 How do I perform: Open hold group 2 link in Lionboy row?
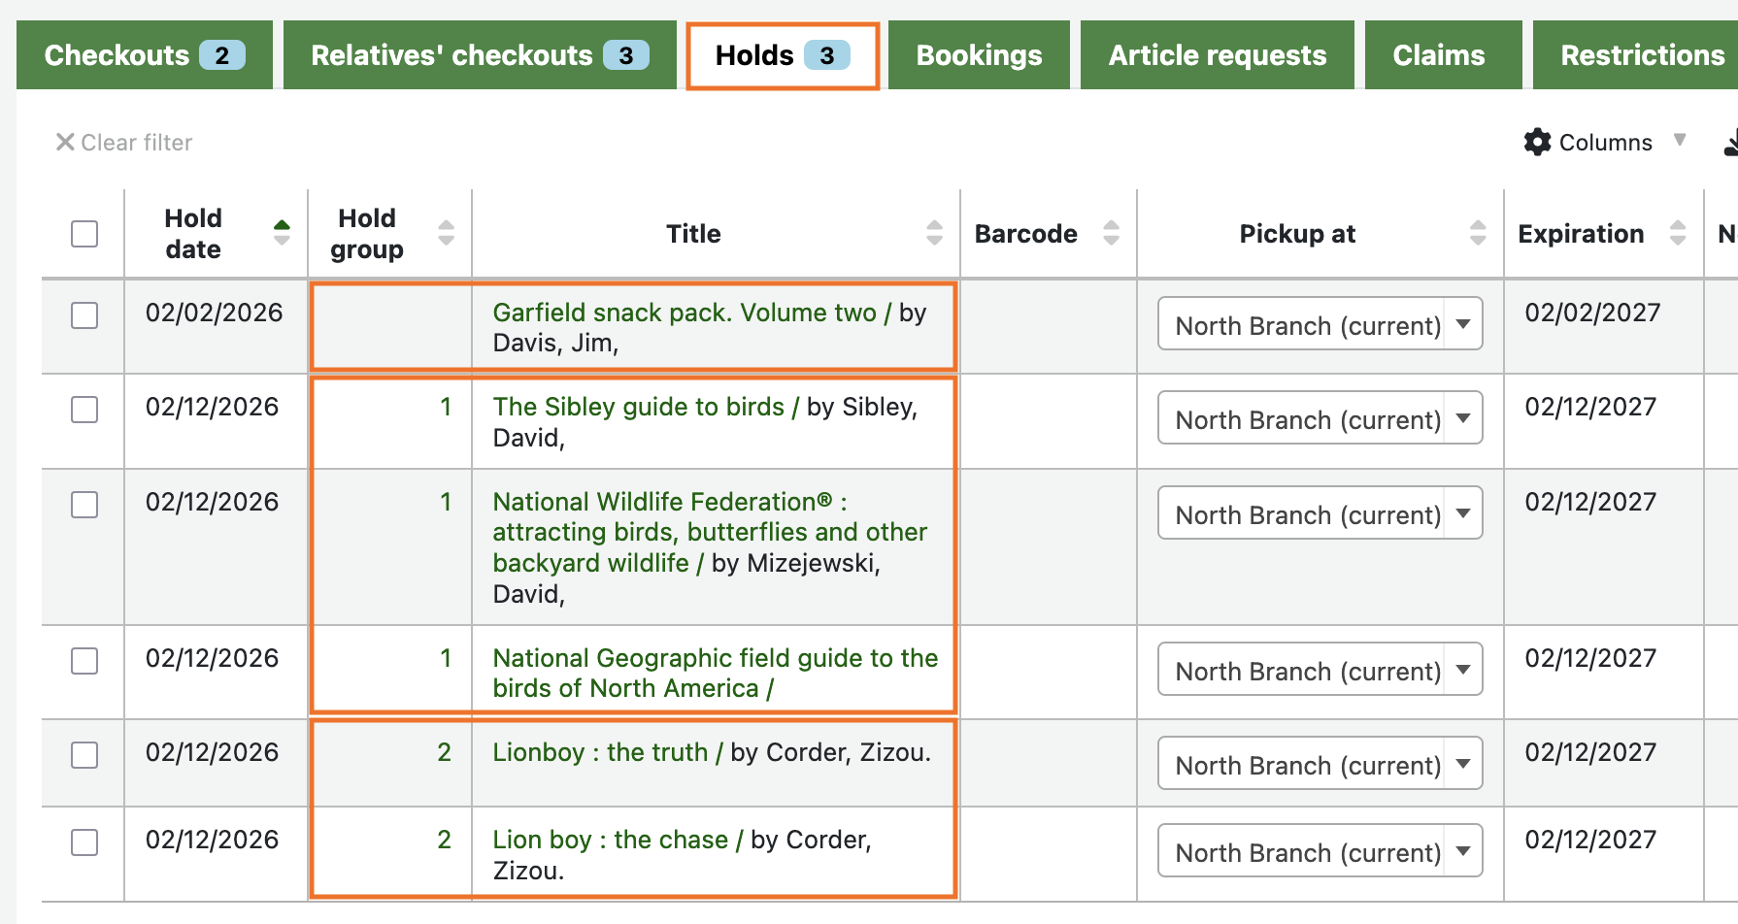[x=444, y=752]
